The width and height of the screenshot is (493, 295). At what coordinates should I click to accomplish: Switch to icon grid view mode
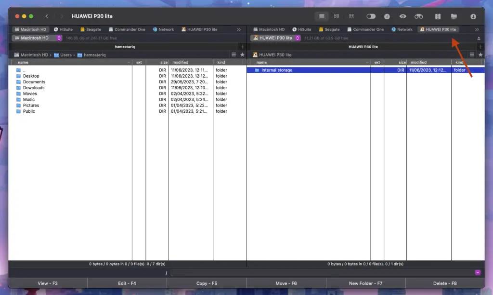[x=351, y=16]
